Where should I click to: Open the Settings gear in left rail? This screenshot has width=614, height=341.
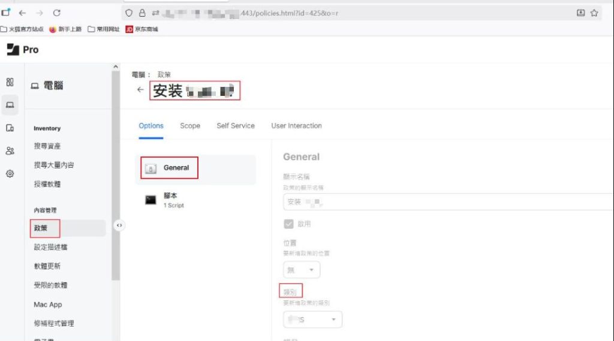(10, 173)
